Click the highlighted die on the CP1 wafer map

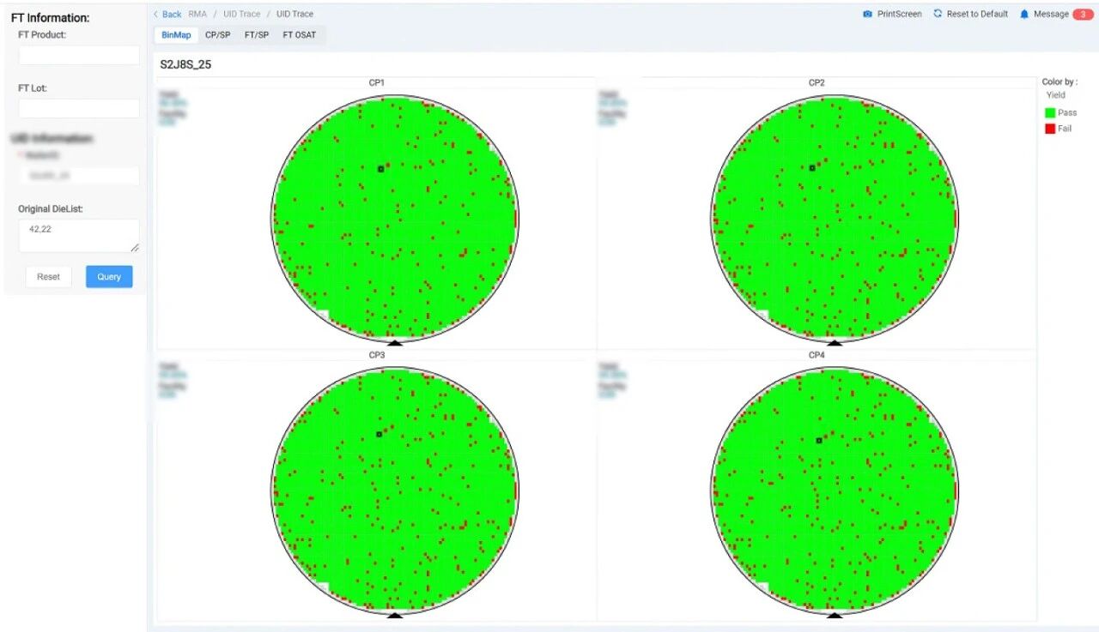tap(380, 169)
